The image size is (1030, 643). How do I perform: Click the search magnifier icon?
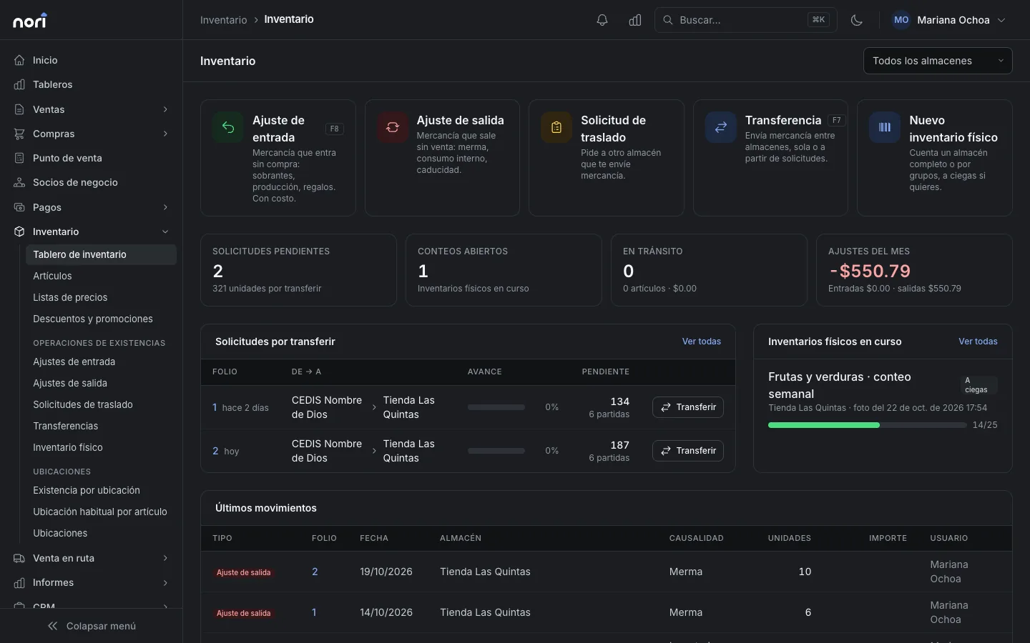[667, 20]
